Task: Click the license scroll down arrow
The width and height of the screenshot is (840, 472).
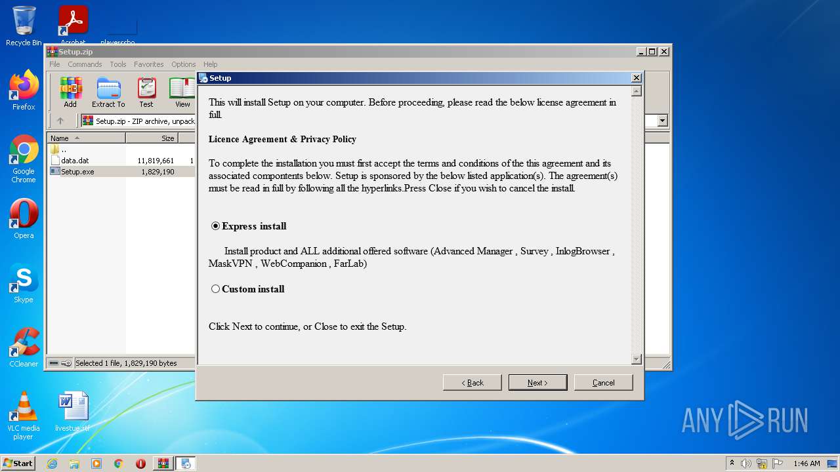Action: (x=636, y=359)
